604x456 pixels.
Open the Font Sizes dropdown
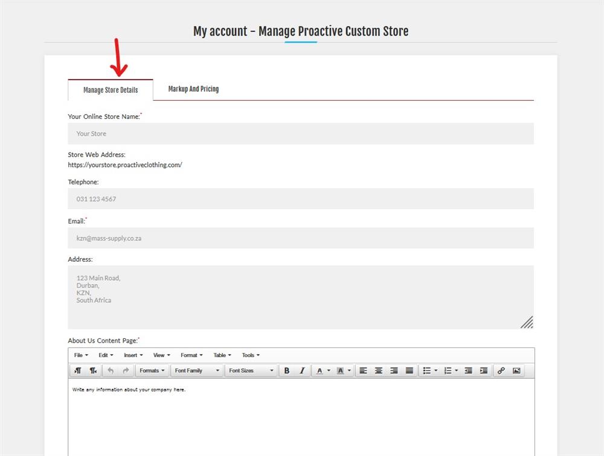coord(249,370)
